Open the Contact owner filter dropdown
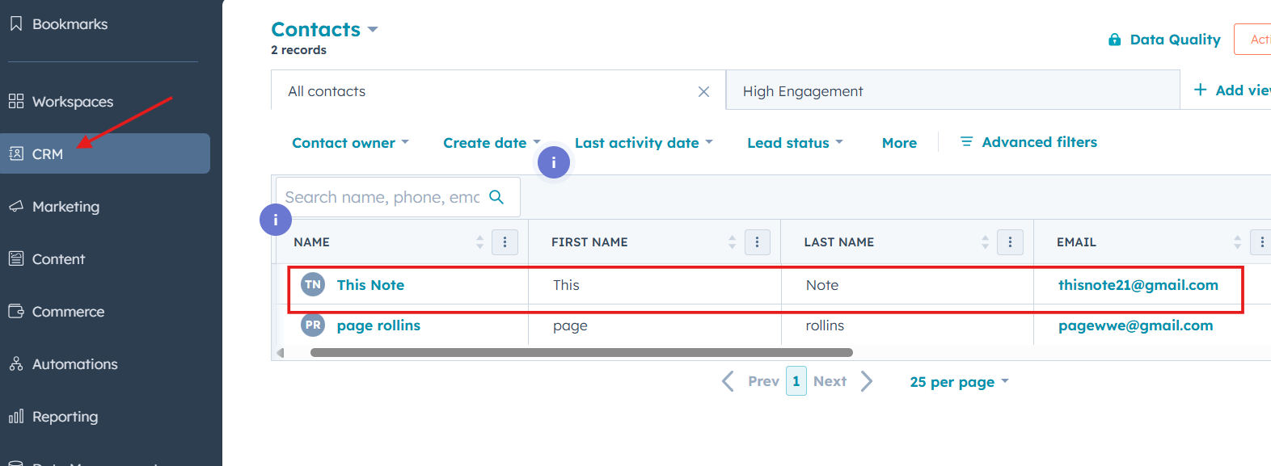 [350, 143]
